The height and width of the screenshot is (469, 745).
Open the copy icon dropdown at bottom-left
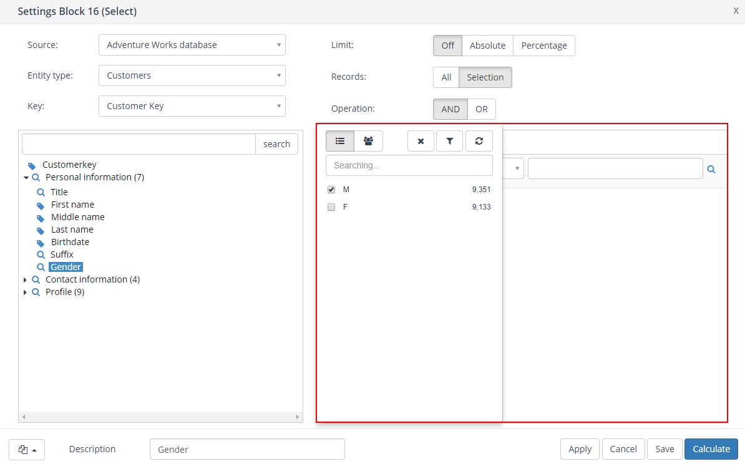[x=27, y=449]
